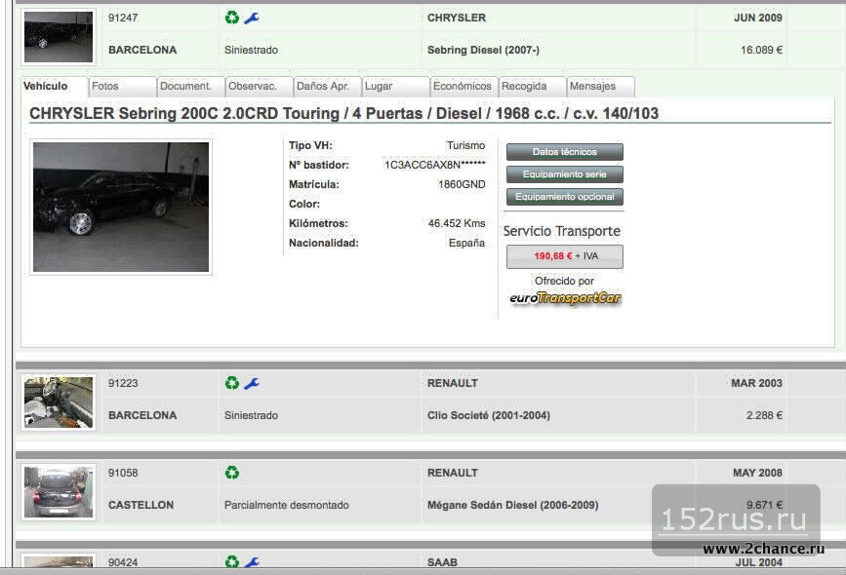
Task: Switch to the Document. tab
Action: (x=190, y=86)
